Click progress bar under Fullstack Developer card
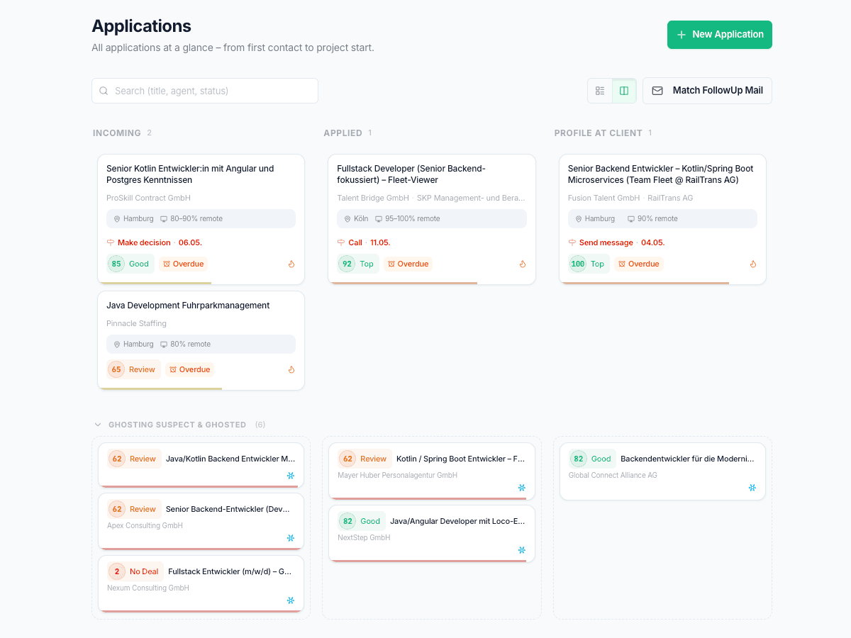Screen dimensions: 851x638 (404, 283)
